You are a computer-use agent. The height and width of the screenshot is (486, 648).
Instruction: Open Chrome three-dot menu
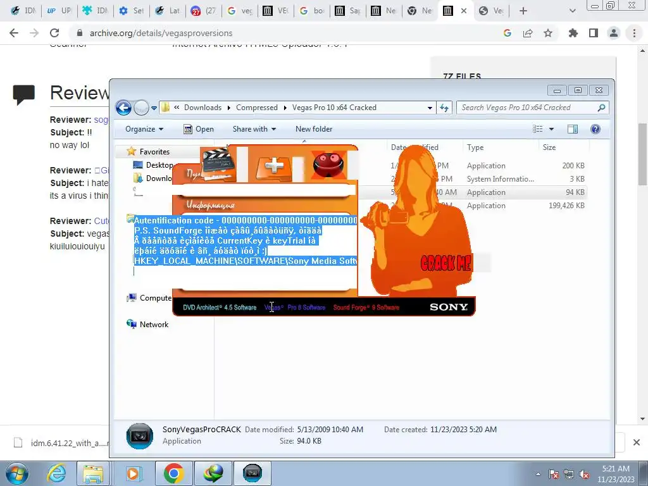tap(634, 33)
